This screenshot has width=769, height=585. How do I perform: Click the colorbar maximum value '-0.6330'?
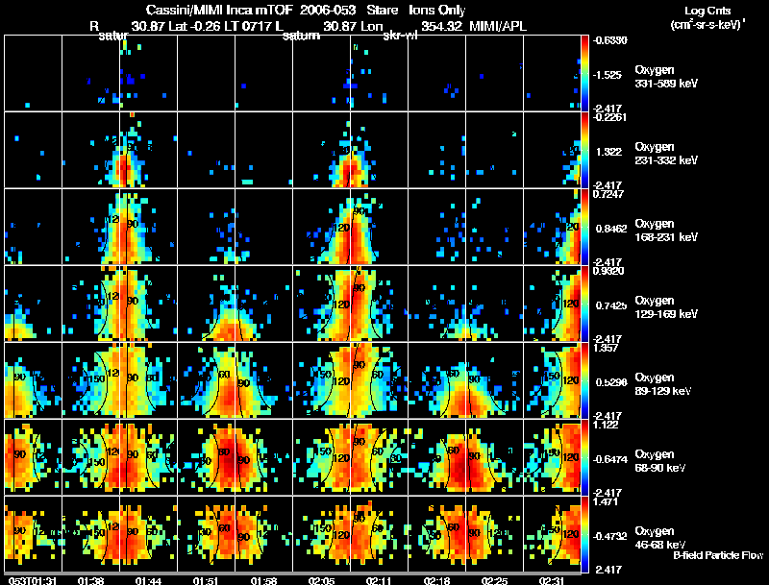(x=609, y=40)
